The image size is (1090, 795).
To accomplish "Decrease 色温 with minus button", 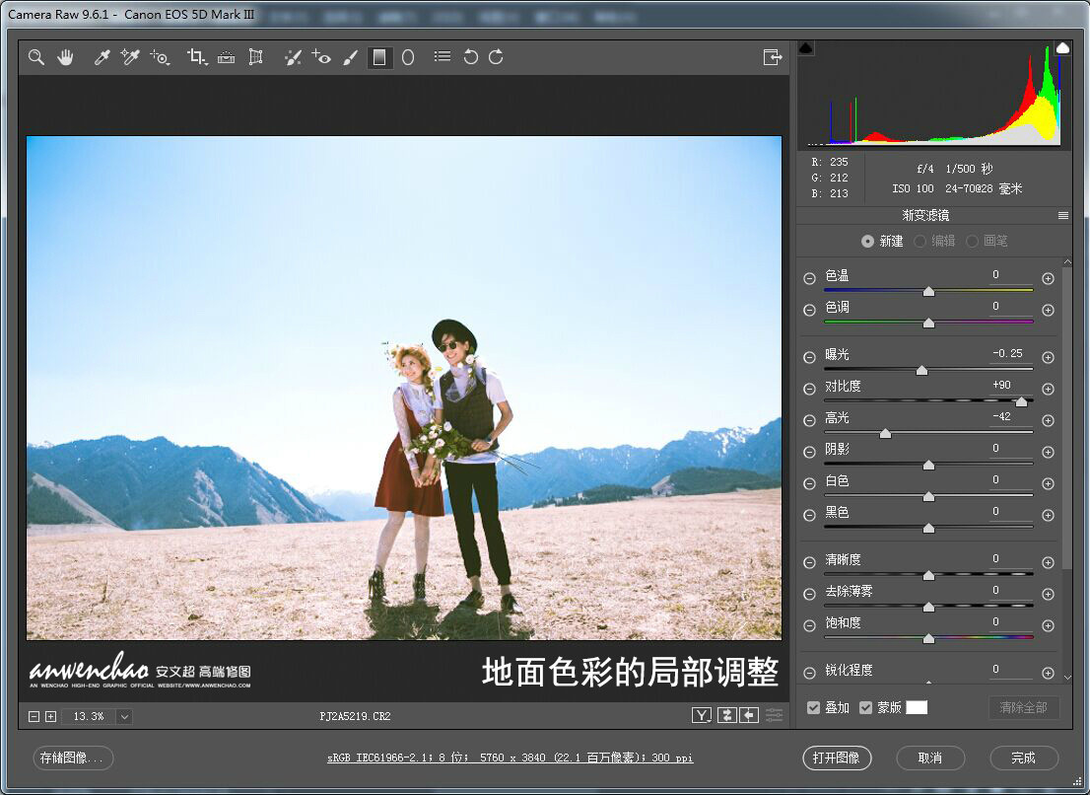I will (809, 278).
